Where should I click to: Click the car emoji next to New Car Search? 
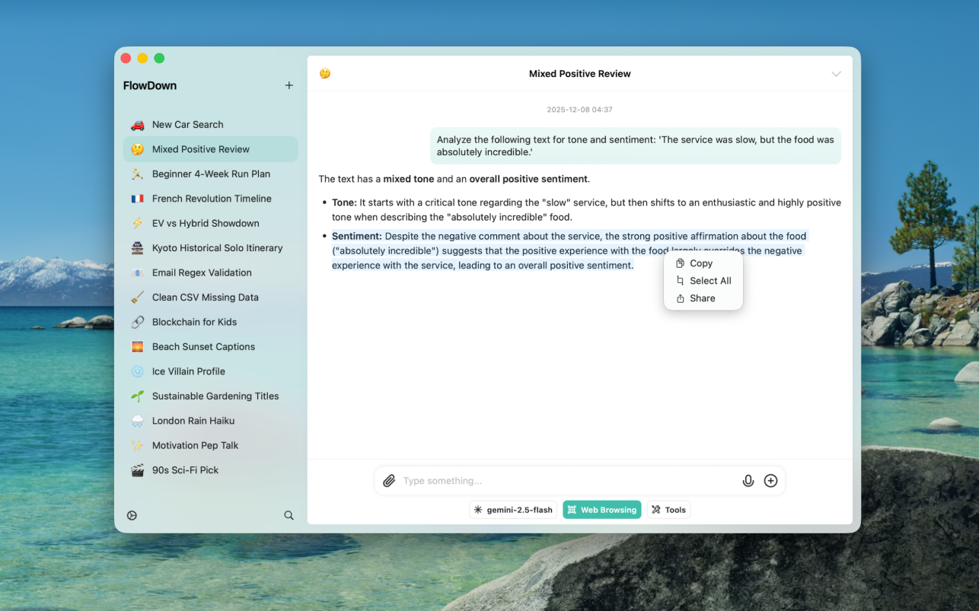[x=134, y=124]
